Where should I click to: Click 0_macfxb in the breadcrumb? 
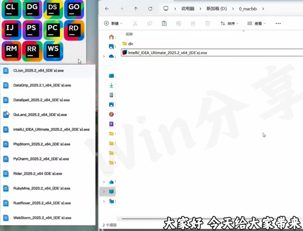248,9
